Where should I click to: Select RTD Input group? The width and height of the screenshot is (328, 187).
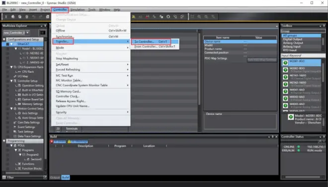click(x=301, y=50)
